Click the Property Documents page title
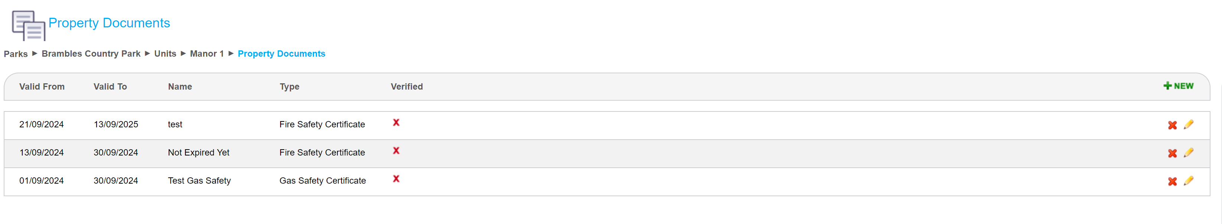1222x224 pixels. click(x=109, y=23)
